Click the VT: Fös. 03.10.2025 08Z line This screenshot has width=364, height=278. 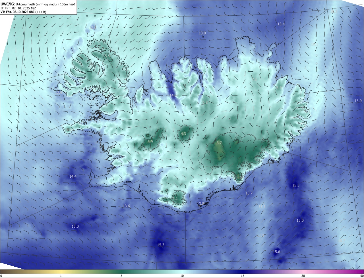pyautogui.click(x=23, y=12)
